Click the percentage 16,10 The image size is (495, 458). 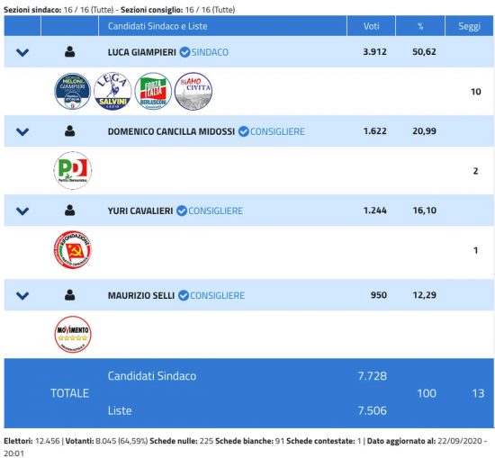(x=425, y=211)
